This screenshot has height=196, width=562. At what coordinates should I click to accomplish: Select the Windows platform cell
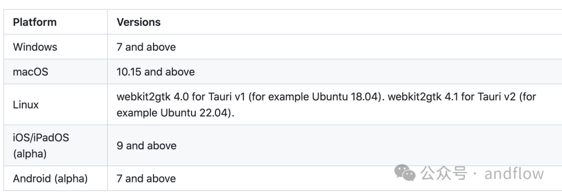click(x=56, y=47)
